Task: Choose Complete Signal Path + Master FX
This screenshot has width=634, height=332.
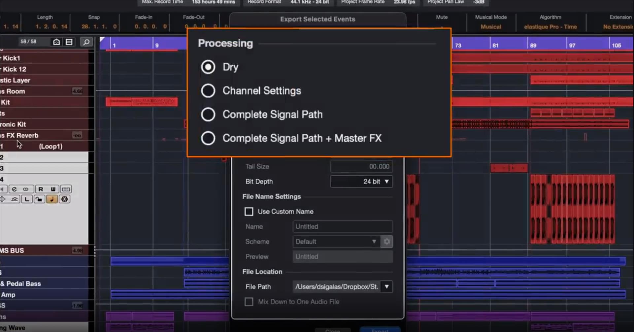Action: click(208, 138)
